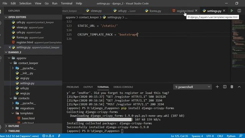This screenshot has height=138, width=245.
Task: Open the Terminal menu
Action: click(67, 3)
